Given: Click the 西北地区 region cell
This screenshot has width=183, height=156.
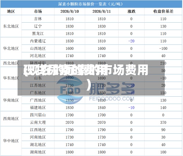Looking at the screenshot, I should point(11,63).
